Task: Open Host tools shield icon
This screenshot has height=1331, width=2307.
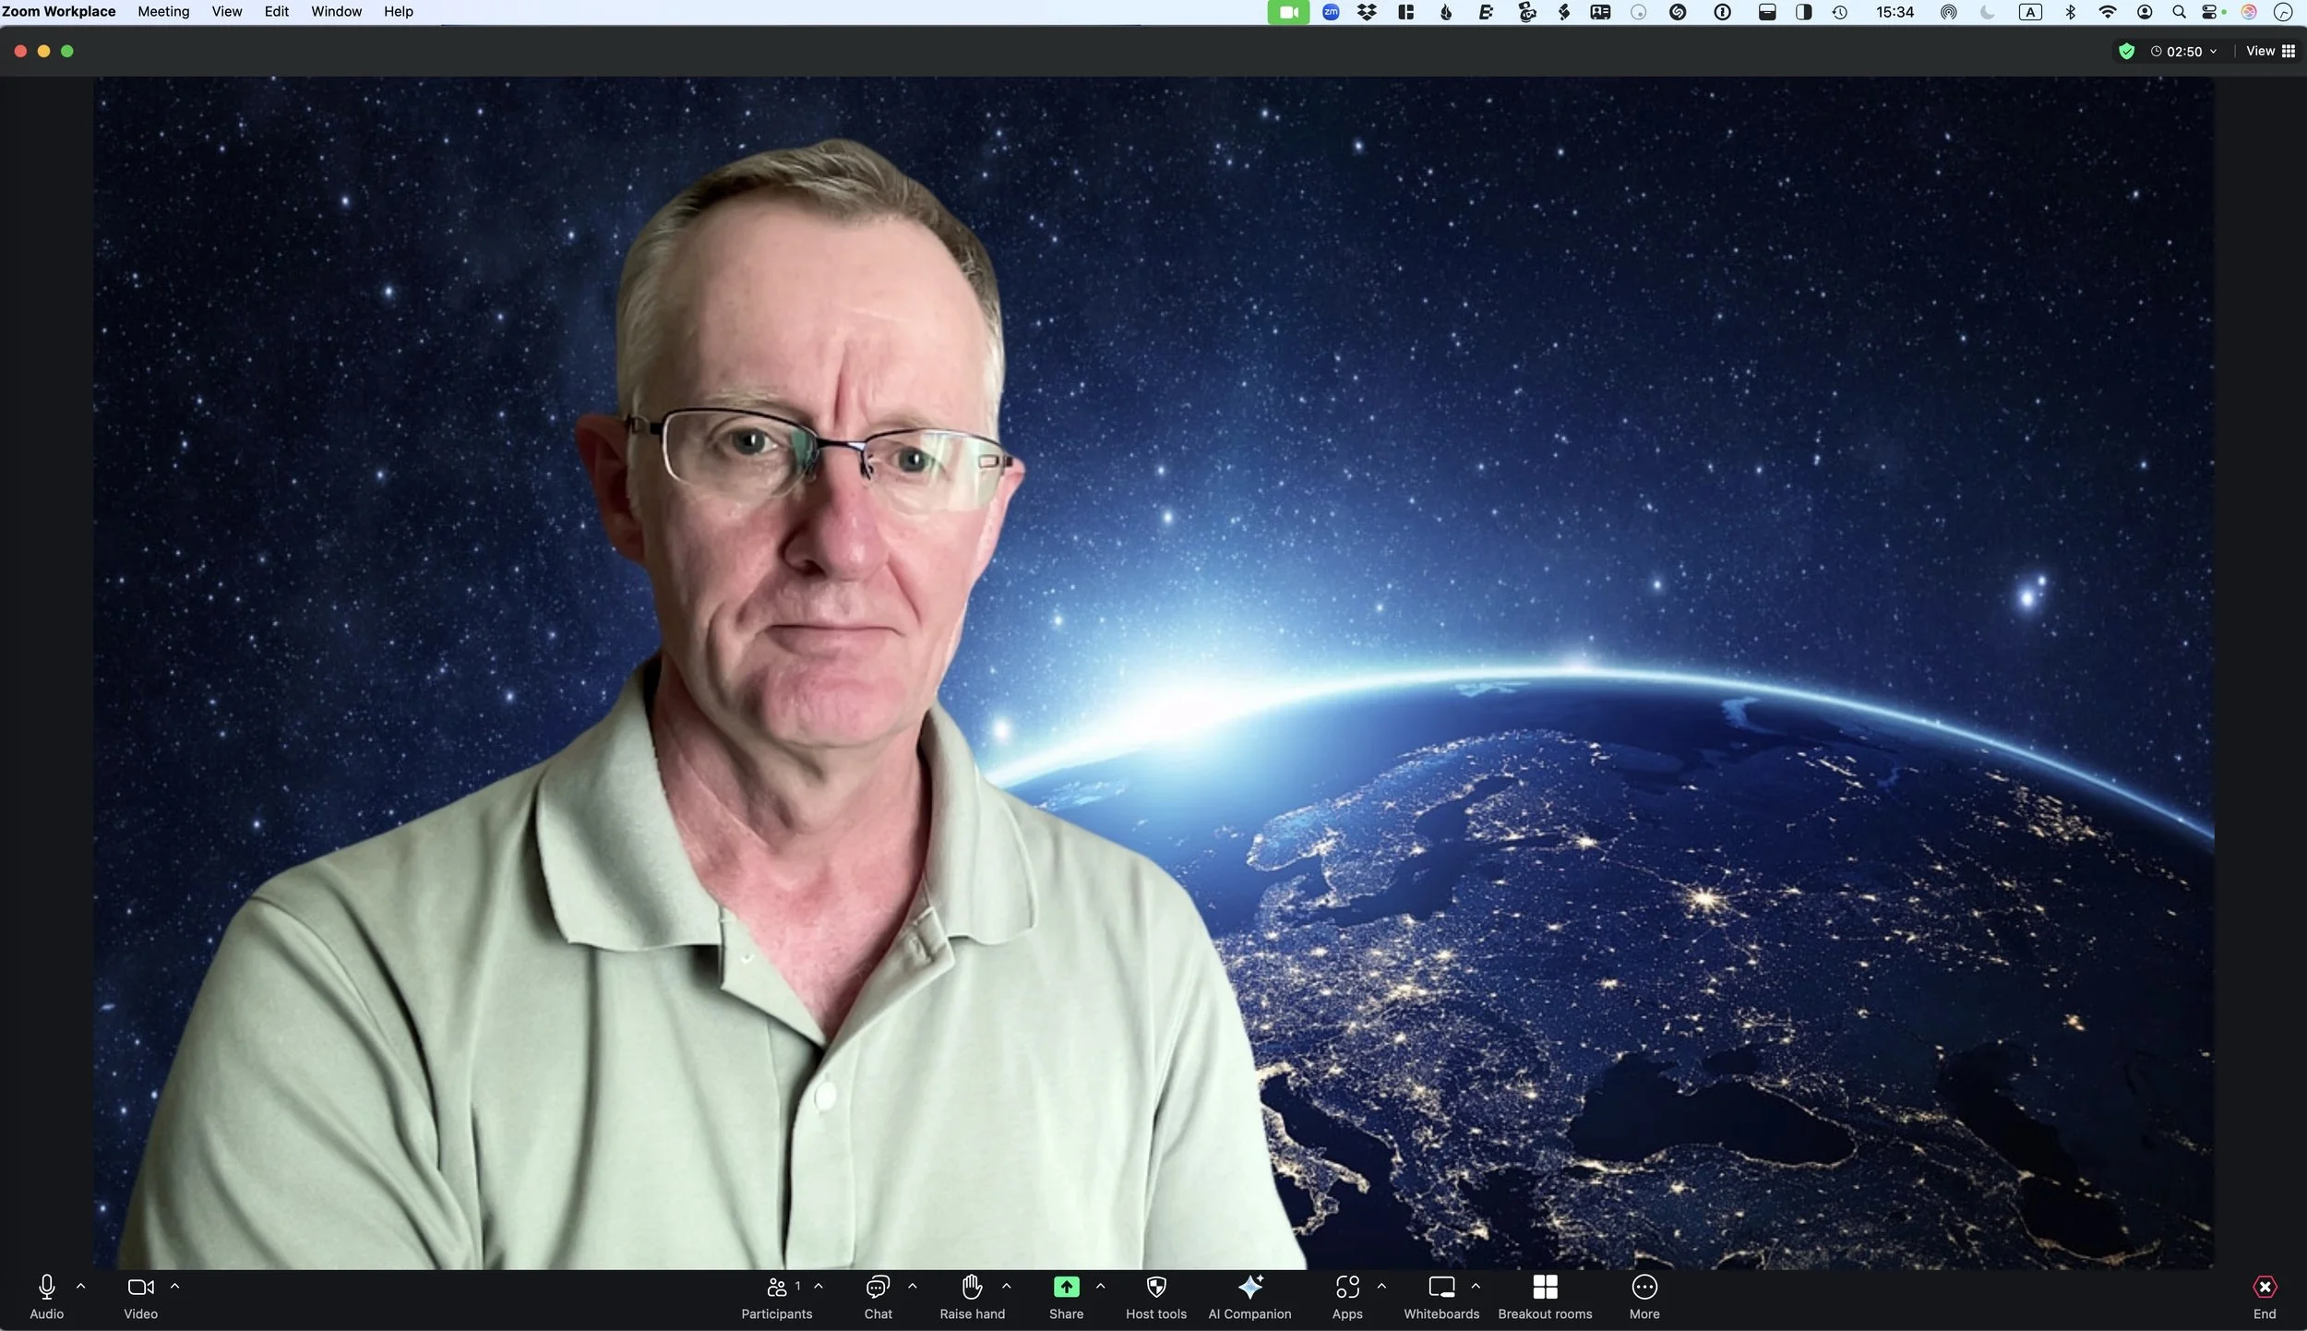Action: (1155, 1287)
